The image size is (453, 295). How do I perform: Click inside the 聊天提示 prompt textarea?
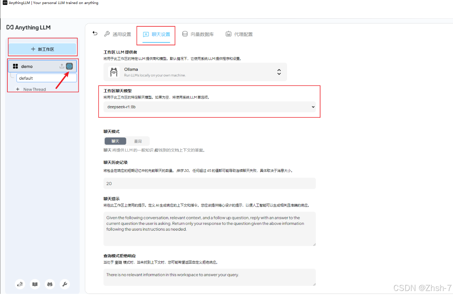209,229
